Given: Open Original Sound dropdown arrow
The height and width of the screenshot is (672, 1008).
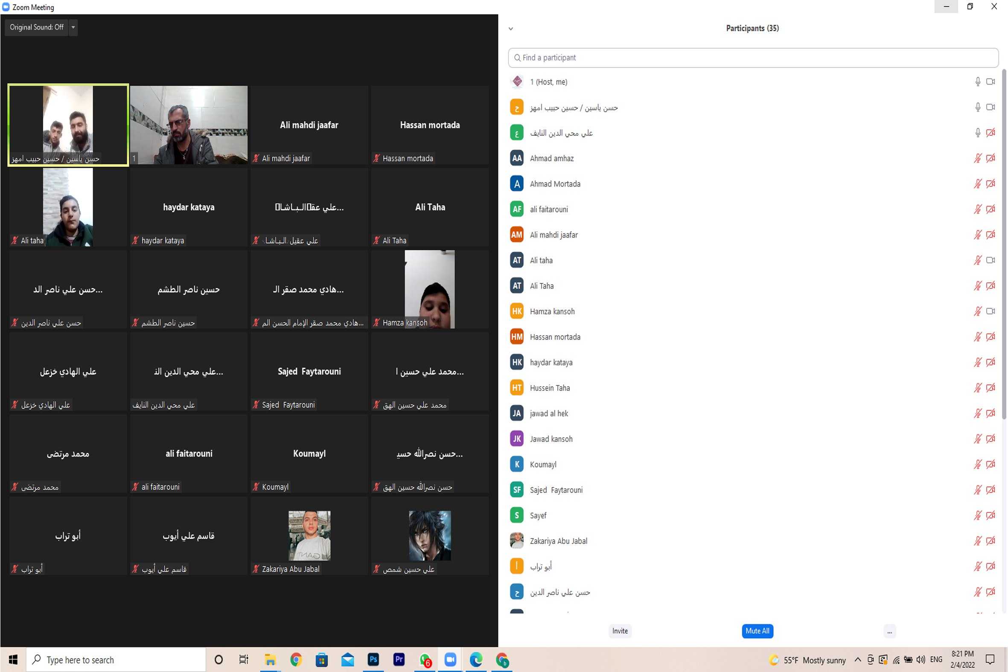Looking at the screenshot, I should (x=73, y=27).
